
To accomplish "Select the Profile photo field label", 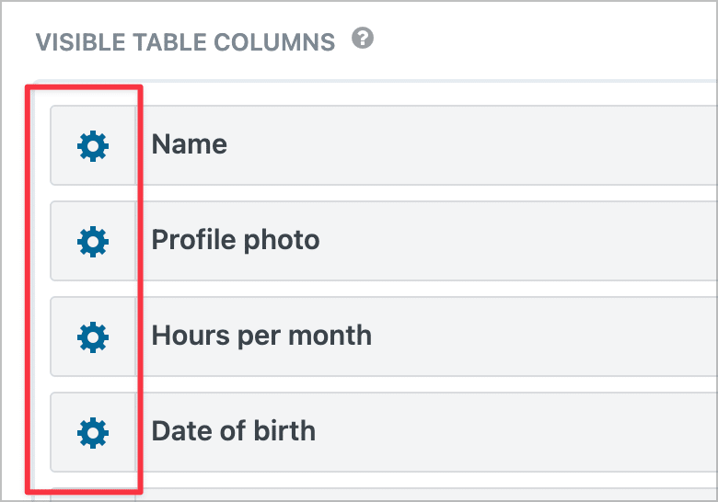I will click(236, 241).
